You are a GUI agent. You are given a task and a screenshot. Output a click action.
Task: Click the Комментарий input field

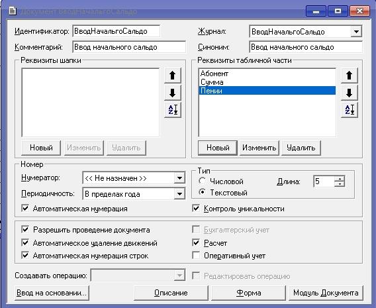coord(129,47)
